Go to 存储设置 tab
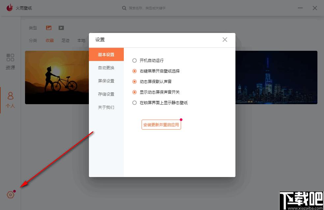Screen dimensions: 324x210 106,94
